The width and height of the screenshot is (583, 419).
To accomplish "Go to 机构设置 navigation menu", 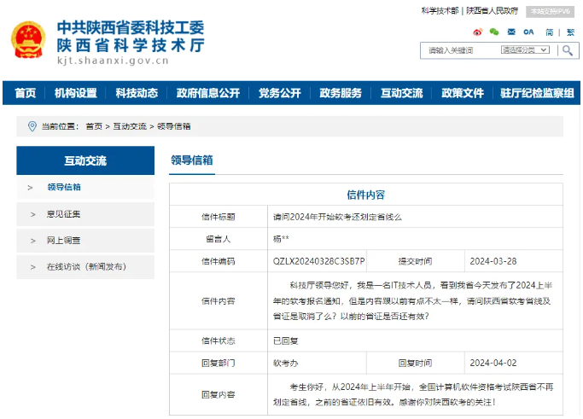I will pyautogui.click(x=76, y=93).
